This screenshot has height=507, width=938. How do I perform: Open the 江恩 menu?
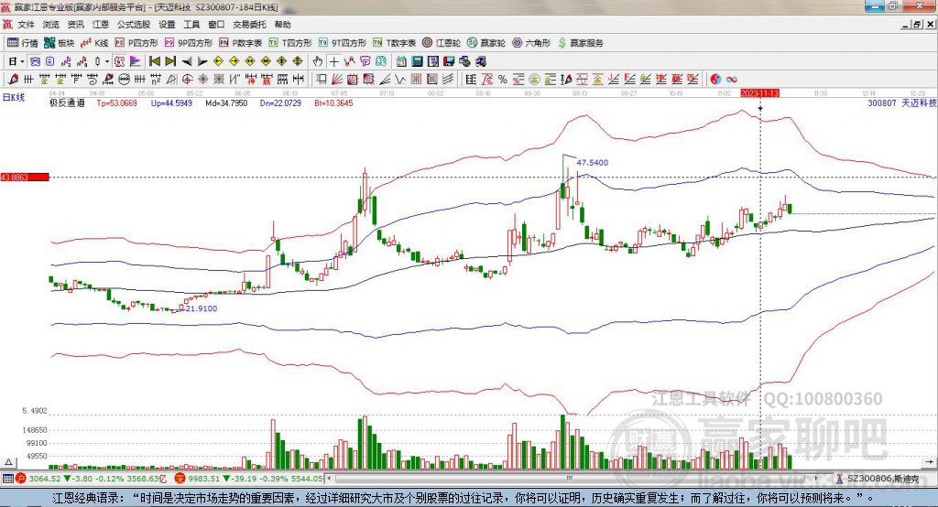101,25
